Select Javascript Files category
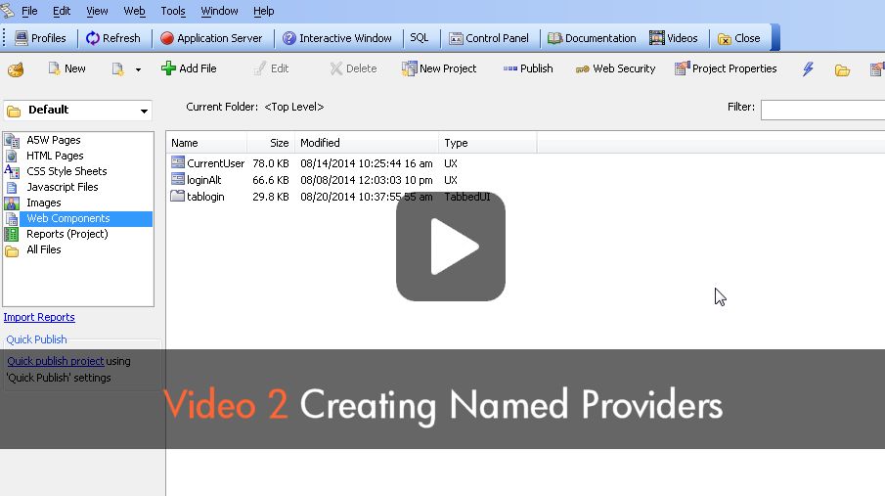 (x=62, y=187)
